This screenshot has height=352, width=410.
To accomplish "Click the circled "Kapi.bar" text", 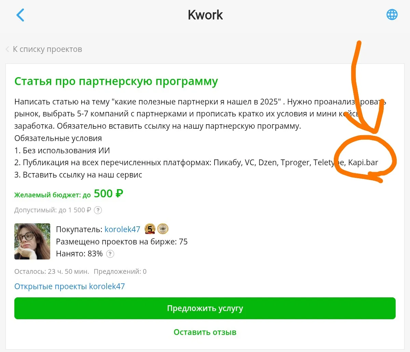I will [363, 163].
